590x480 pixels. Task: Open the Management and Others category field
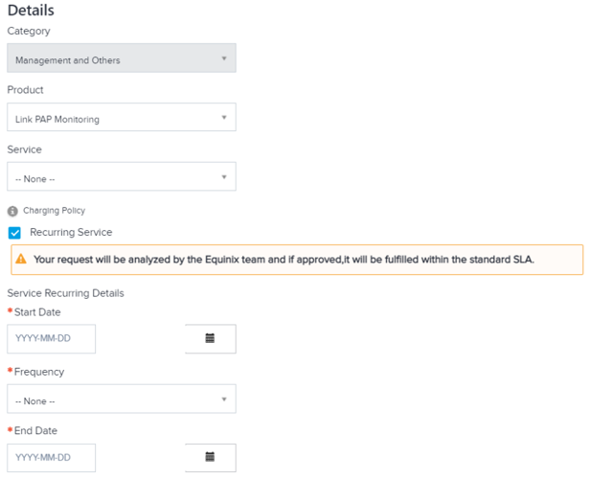pos(122,58)
